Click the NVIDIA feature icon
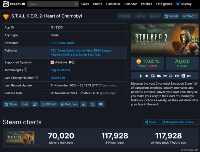 (183, 76)
